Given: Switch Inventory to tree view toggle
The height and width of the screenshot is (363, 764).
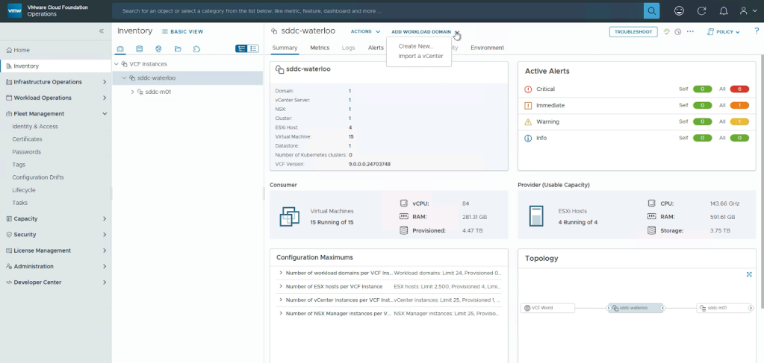Looking at the screenshot, I should click(x=241, y=48).
